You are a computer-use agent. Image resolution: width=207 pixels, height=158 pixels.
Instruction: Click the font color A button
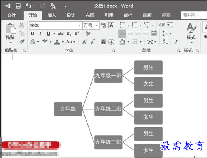57,42
